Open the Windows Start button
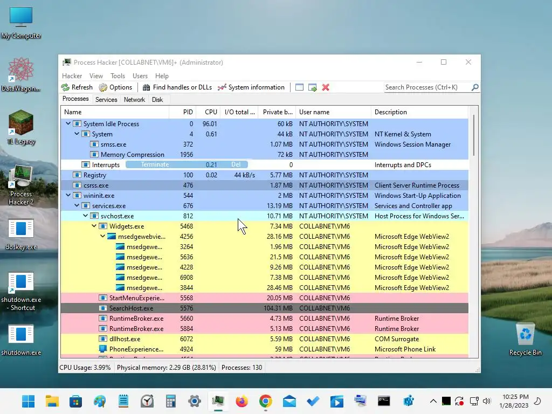Viewport: 552px width, 414px height. [x=28, y=401]
